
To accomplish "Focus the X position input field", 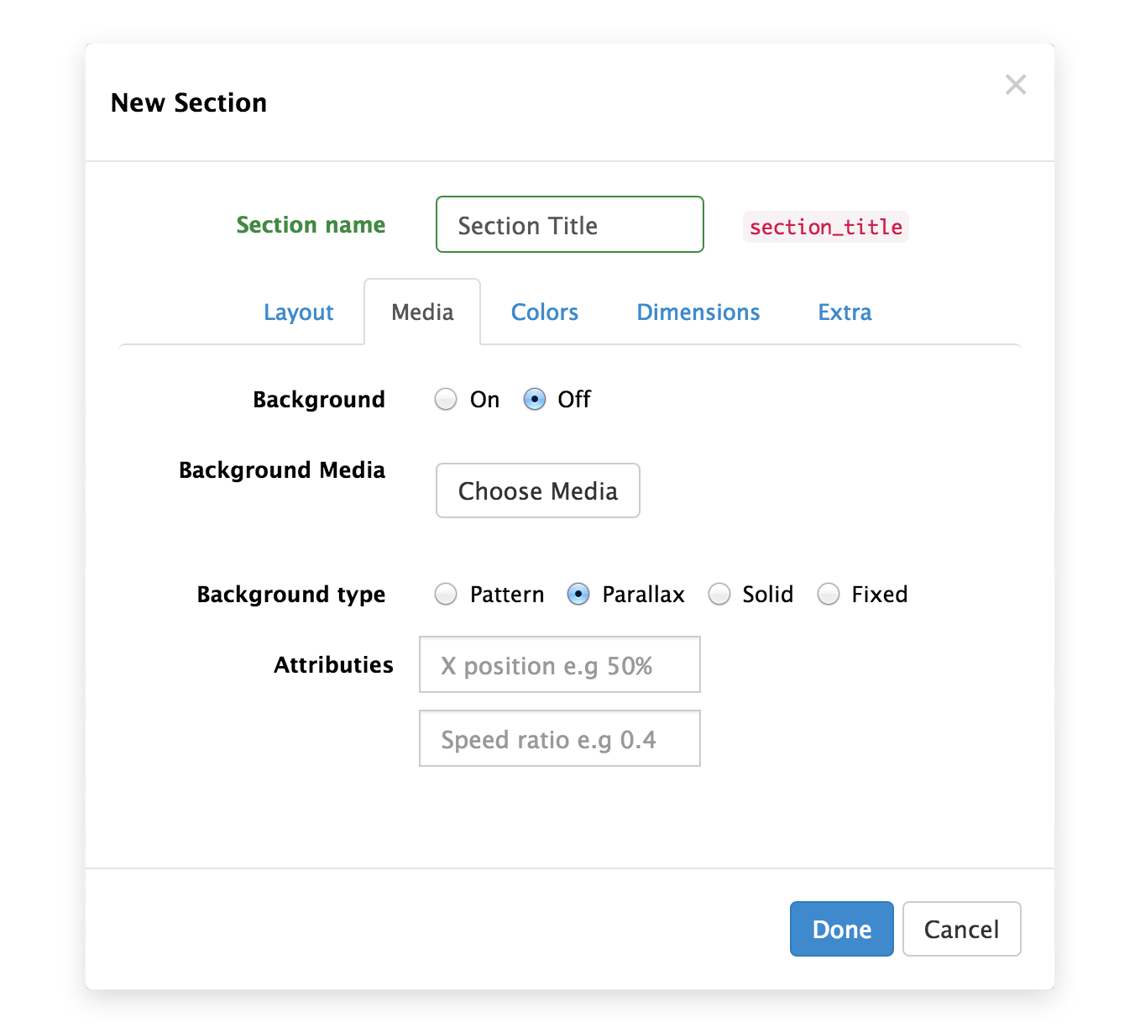I will coord(559,665).
